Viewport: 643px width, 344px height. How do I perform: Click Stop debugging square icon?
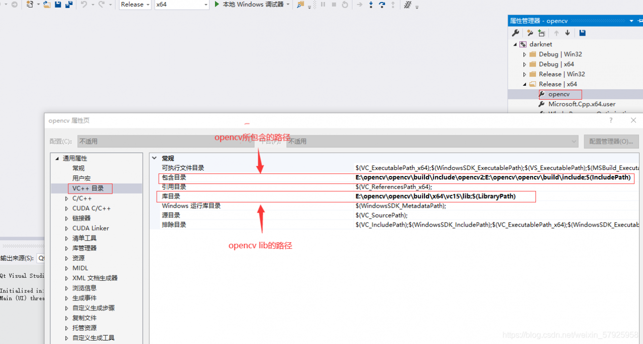click(x=334, y=5)
